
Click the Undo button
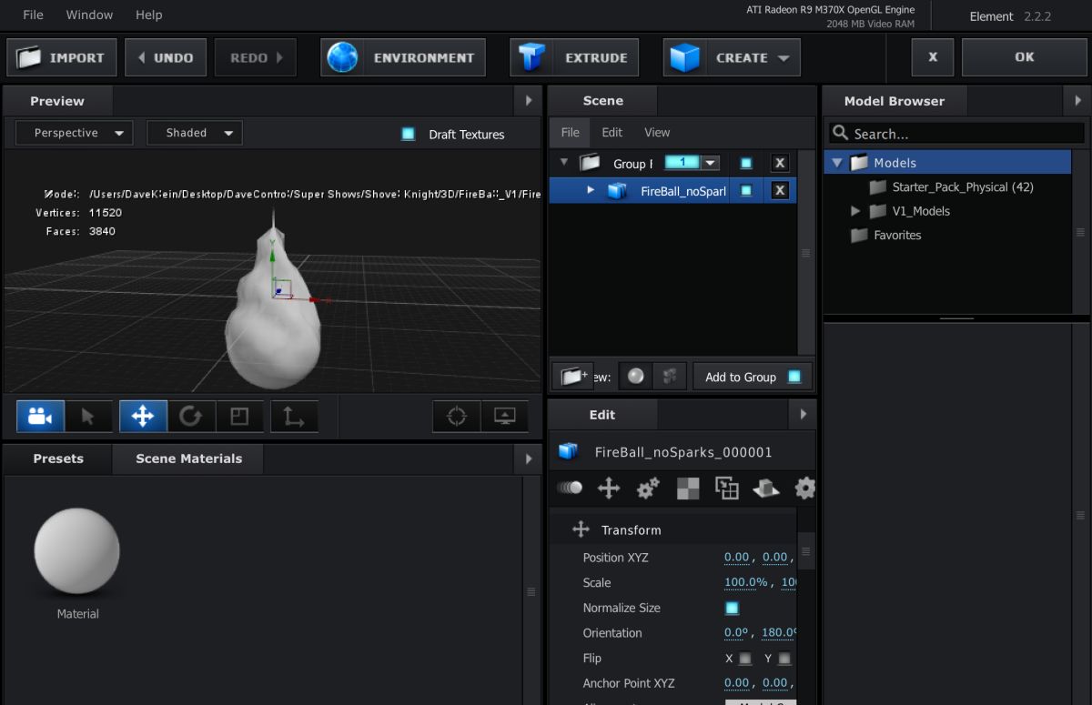[166, 57]
